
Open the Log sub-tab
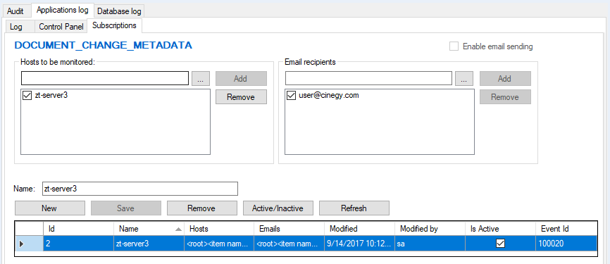point(16,27)
